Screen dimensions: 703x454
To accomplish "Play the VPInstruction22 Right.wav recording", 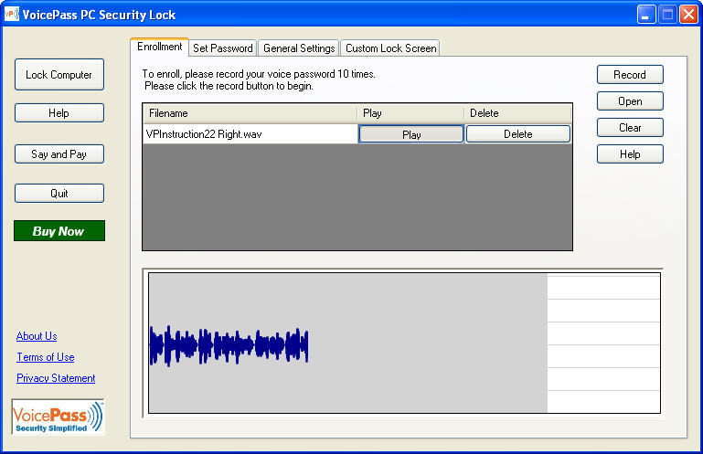I will tap(411, 134).
